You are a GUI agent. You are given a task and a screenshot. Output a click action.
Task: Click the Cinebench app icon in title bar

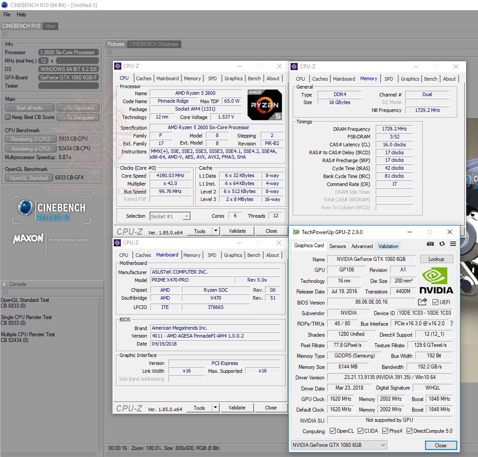pos(4,5)
